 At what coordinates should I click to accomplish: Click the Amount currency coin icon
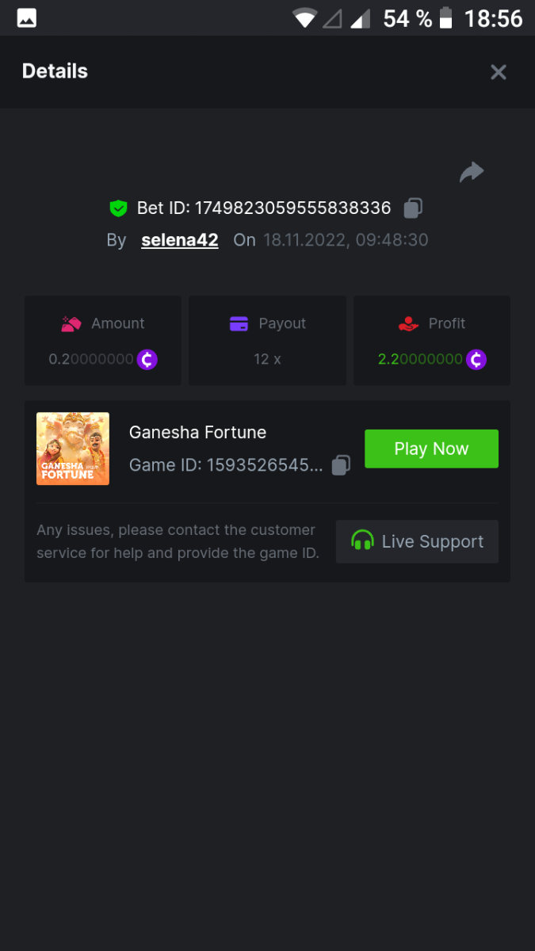click(x=147, y=360)
